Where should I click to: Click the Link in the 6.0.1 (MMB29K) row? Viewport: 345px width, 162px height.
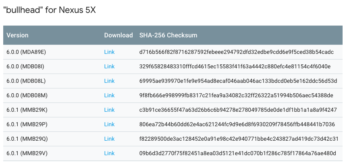(109, 110)
